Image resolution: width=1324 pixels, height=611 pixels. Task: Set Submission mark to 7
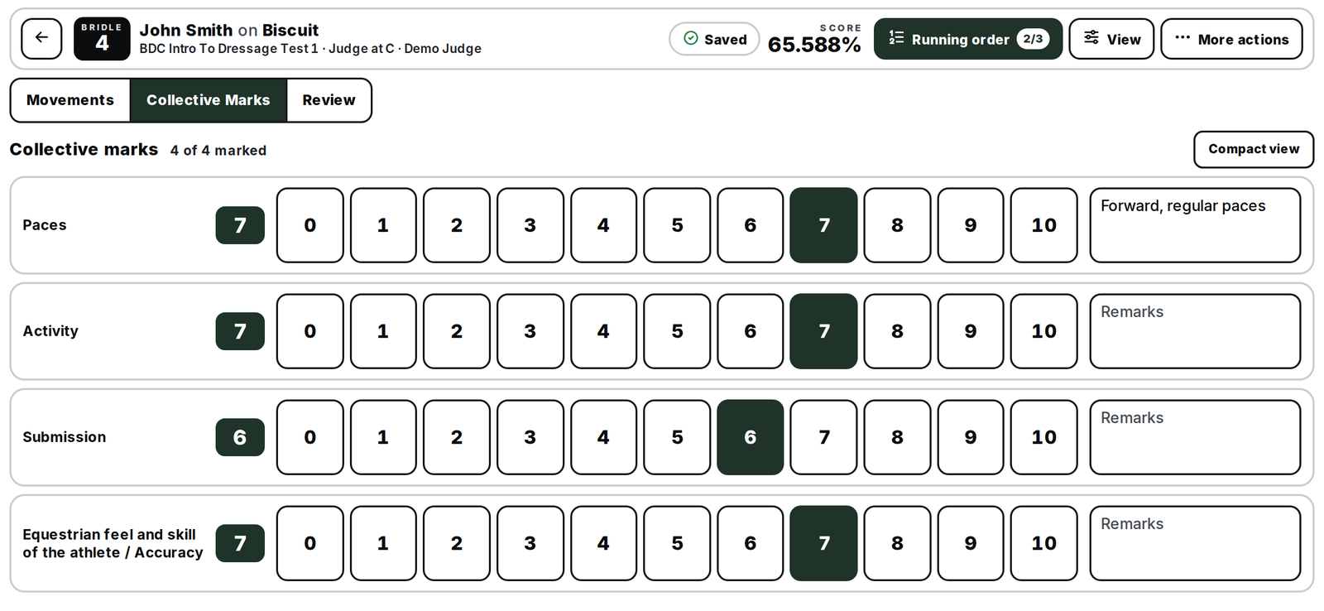[x=823, y=437]
